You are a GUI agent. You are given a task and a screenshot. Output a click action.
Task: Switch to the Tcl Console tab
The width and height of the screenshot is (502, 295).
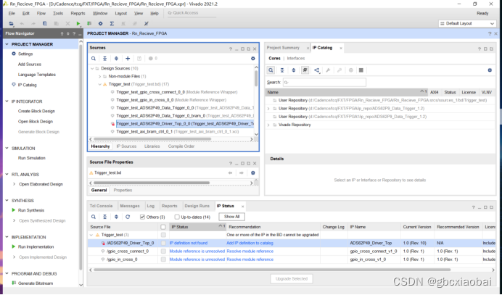coord(101,206)
